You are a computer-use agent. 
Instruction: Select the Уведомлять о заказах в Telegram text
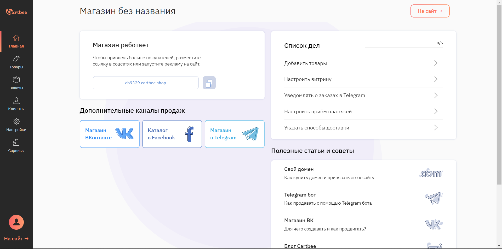324,96
